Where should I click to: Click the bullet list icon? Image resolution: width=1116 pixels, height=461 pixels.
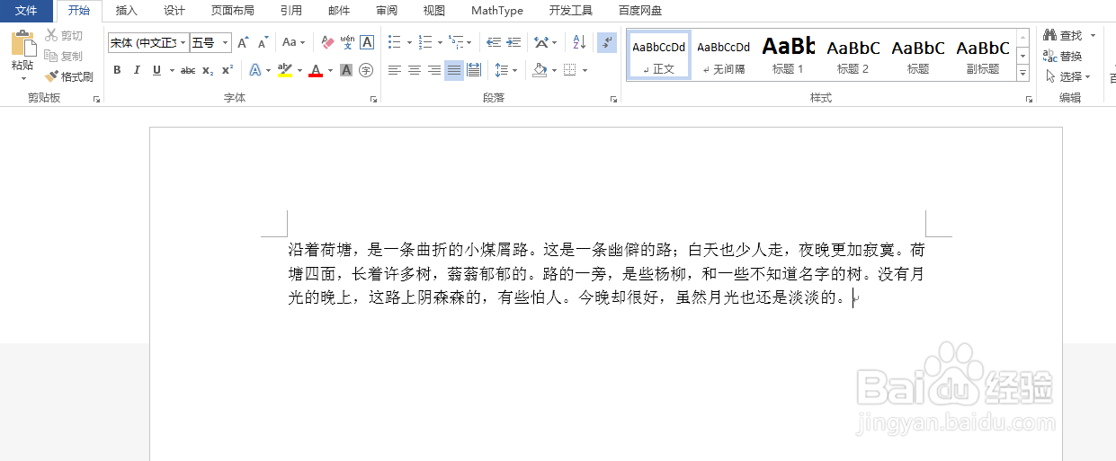(394, 42)
